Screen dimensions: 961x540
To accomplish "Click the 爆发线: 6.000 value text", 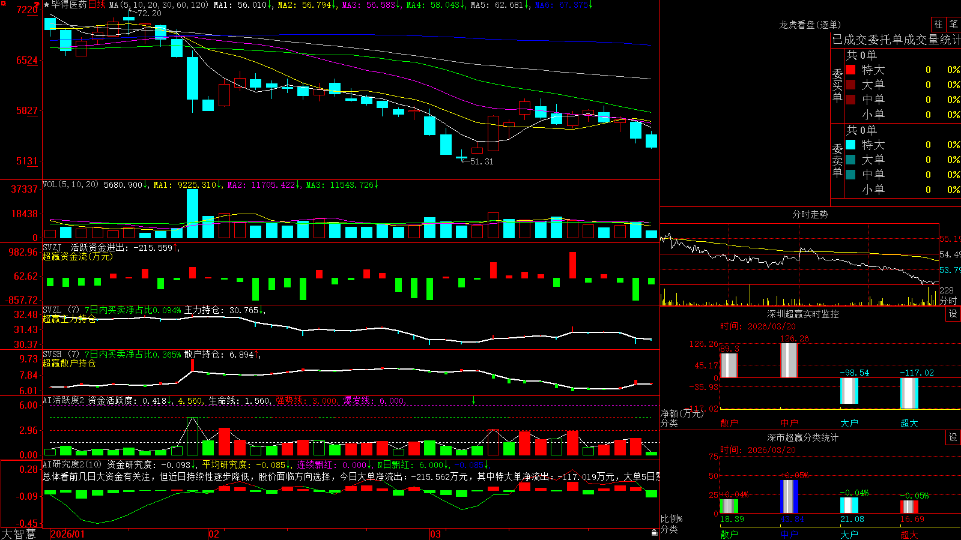I will click(x=374, y=401).
